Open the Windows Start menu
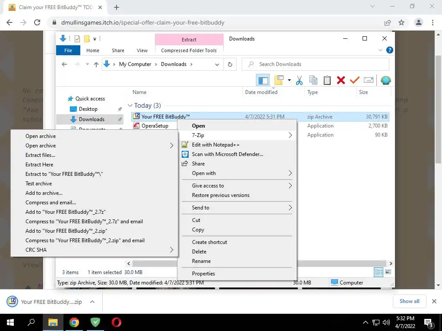This screenshot has width=442, height=331. [10, 322]
